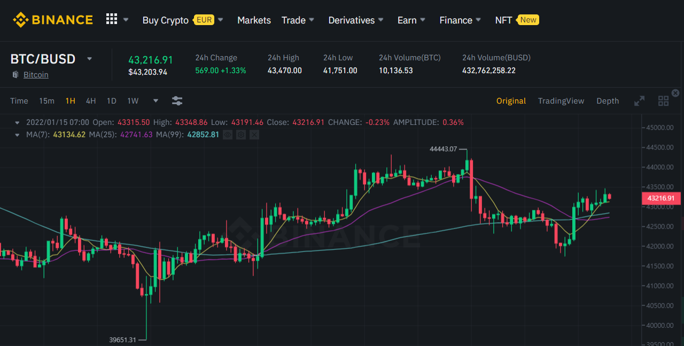Image resolution: width=684 pixels, height=346 pixels.
Task: Click the MA(7) value 43134.62
Action: click(x=69, y=135)
